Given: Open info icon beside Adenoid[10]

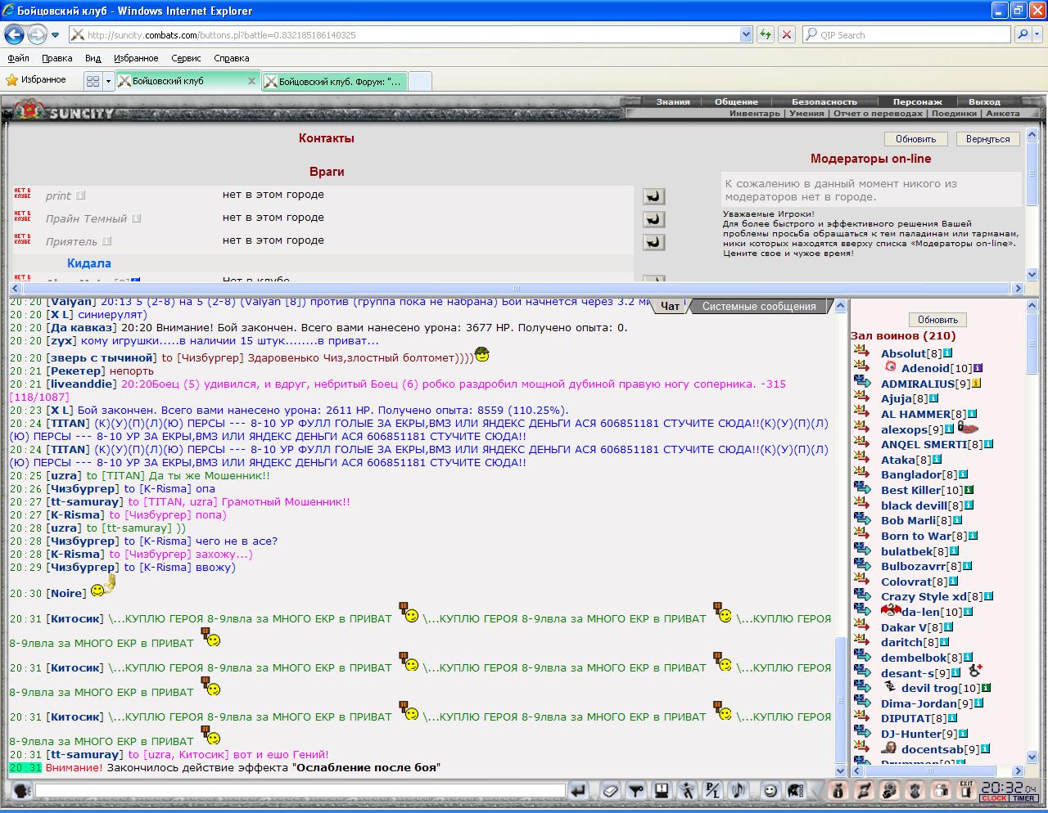Looking at the screenshot, I should coord(978,368).
